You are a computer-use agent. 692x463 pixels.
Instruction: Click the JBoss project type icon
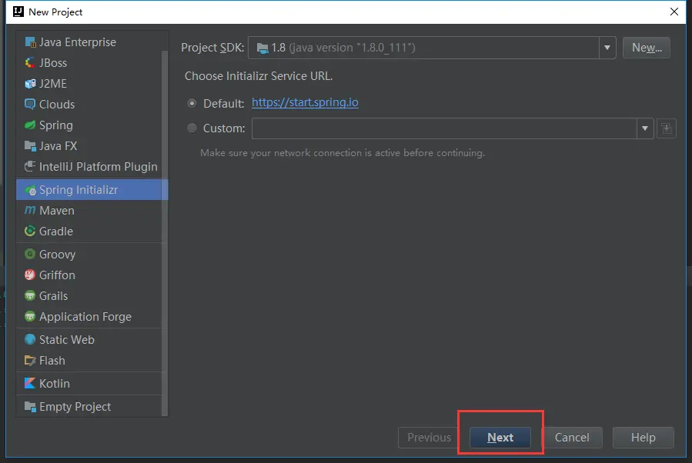(30, 63)
